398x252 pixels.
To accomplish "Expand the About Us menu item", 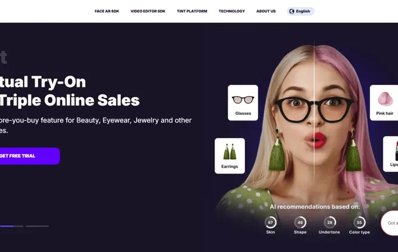I will (266, 11).
